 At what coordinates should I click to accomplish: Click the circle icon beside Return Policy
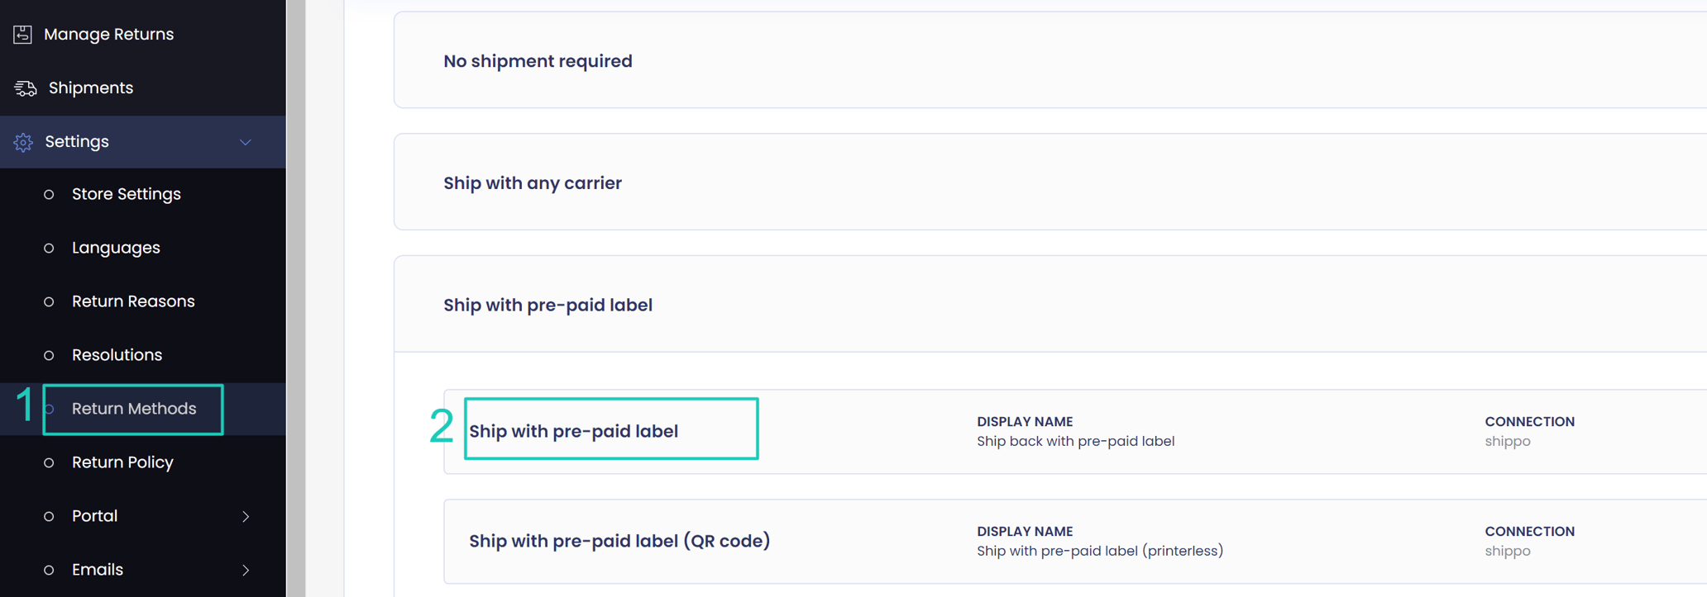(x=48, y=462)
